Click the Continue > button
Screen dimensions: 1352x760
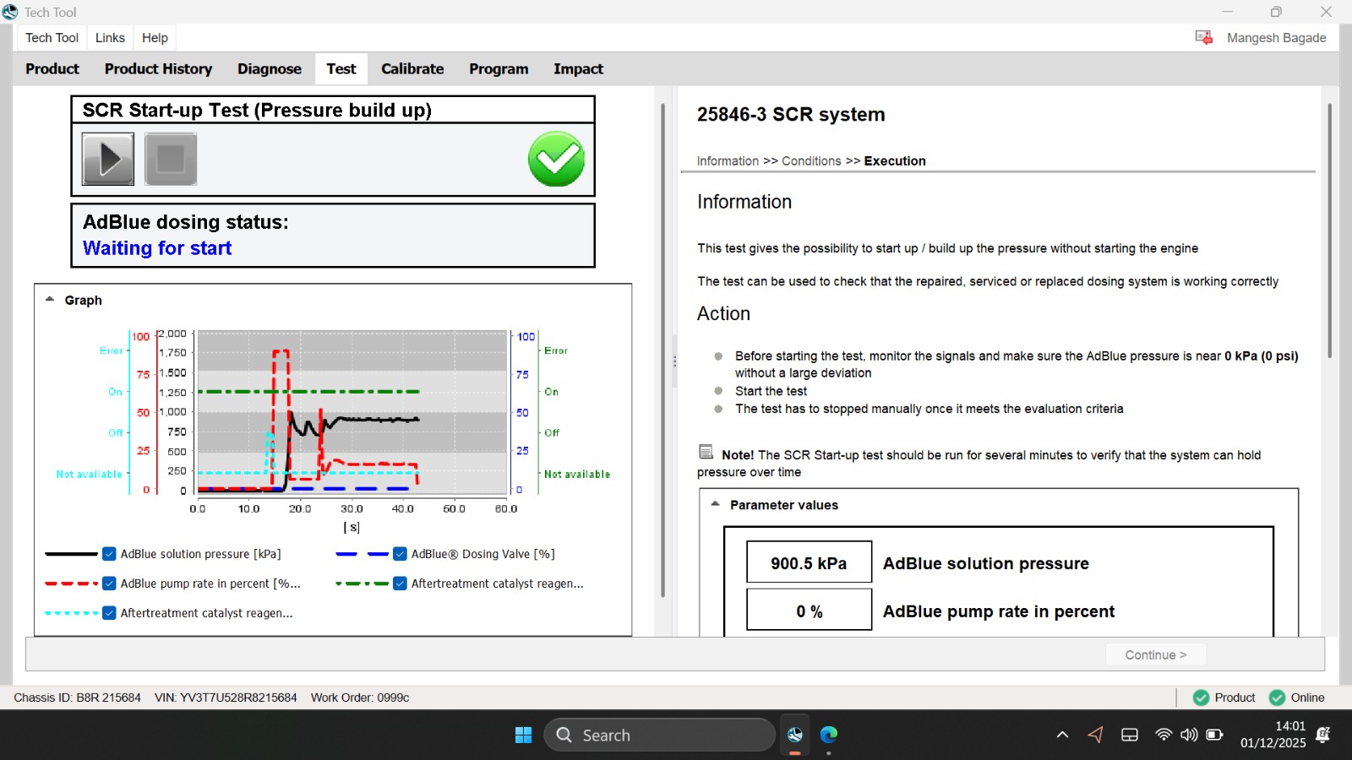tap(1155, 654)
